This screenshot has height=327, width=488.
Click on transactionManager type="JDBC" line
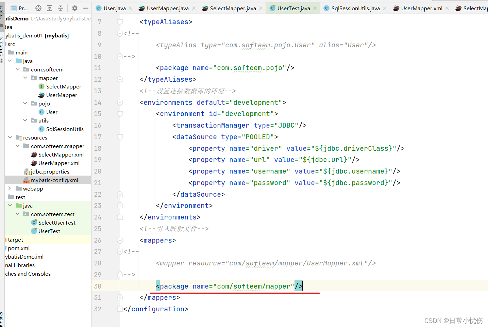pos(239,125)
